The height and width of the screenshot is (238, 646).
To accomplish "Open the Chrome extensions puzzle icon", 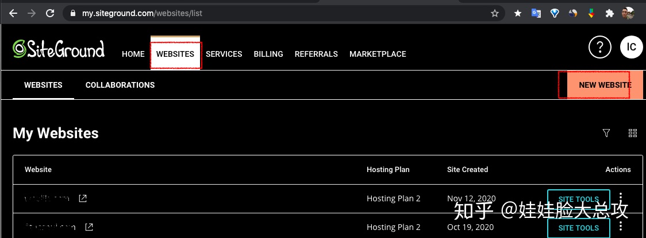I will (x=610, y=13).
